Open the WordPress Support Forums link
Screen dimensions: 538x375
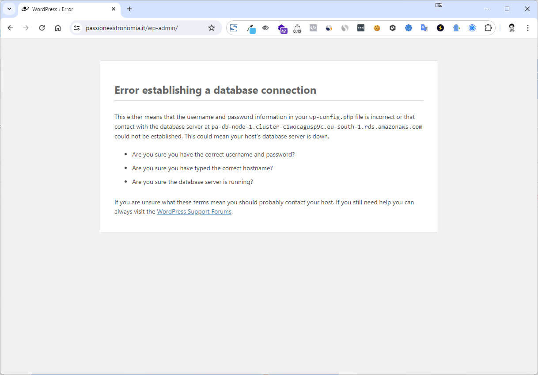click(194, 212)
